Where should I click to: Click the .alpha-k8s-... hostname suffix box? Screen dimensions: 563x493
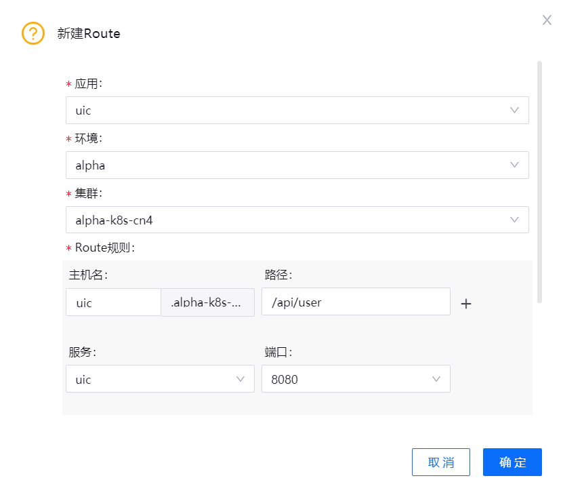207,302
